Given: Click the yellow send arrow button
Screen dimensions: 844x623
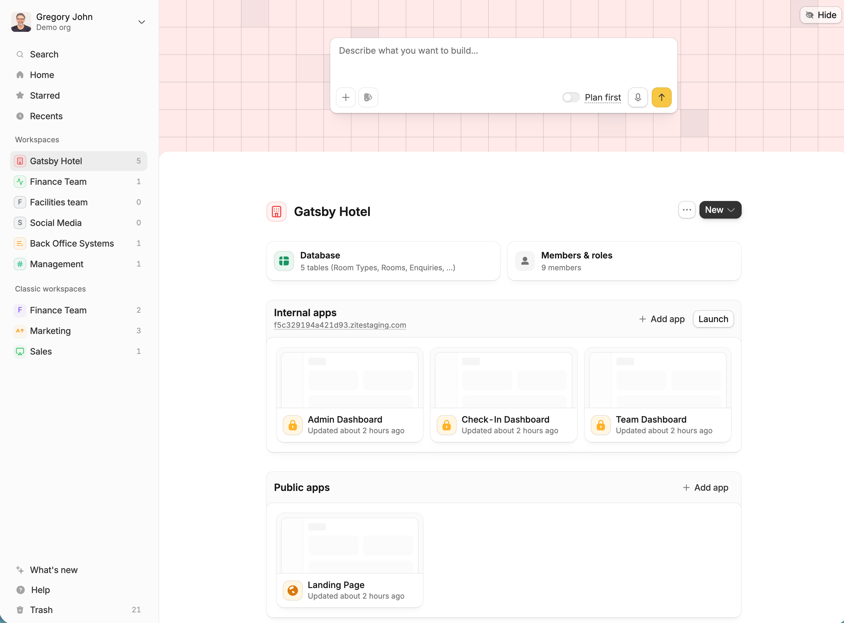Looking at the screenshot, I should tap(661, 98).
